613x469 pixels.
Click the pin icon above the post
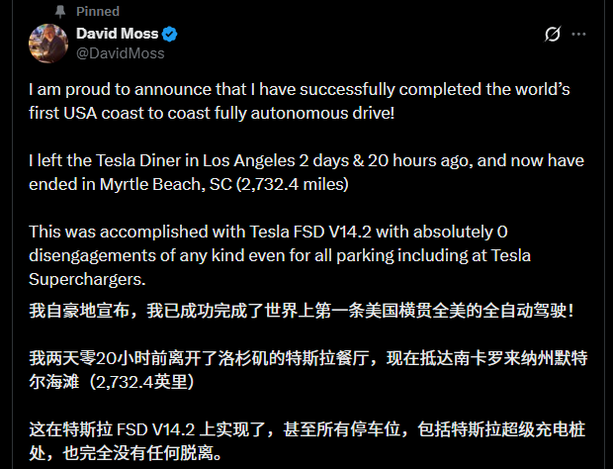point(60,11)
